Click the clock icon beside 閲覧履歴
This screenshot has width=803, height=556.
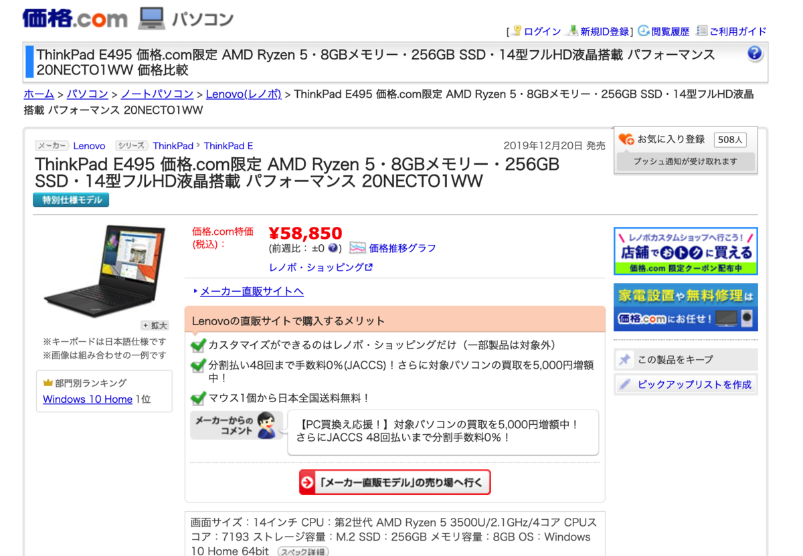pyautogui.click(x=643, y=31)
